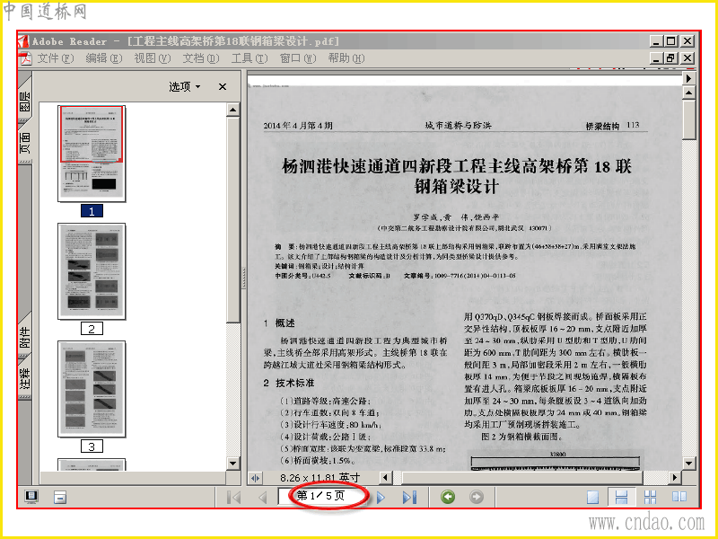Click the document vertical scrollbar thumb
The height and width of the screenshot is (539, 718).
tap(688, 120)
